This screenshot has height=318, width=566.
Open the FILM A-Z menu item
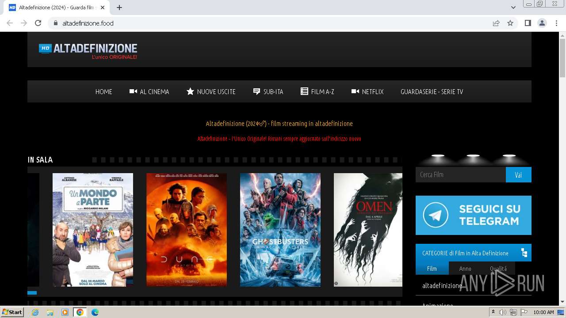pos(317,92)
